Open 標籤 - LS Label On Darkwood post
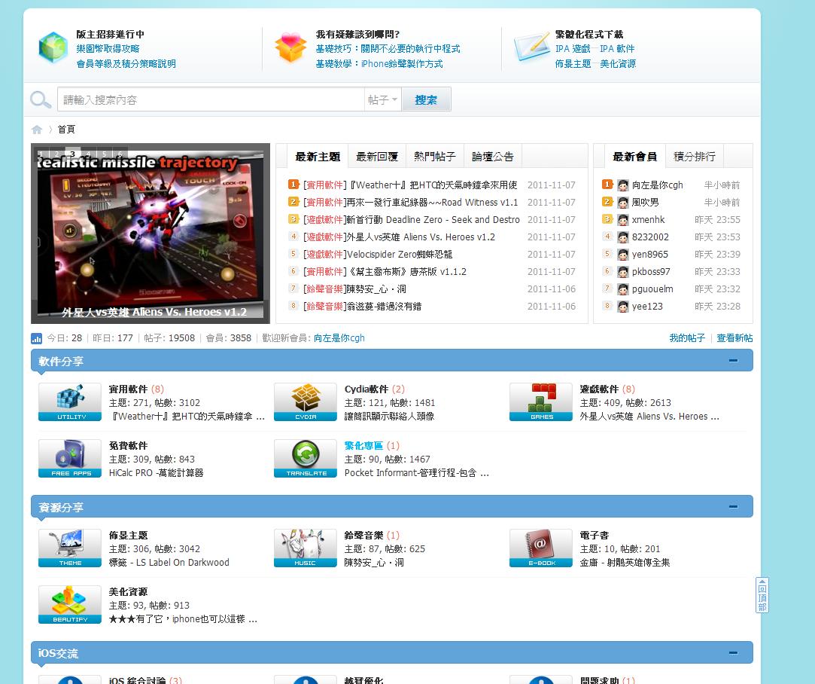The image size is (815, 684). [x=169, y=563]
